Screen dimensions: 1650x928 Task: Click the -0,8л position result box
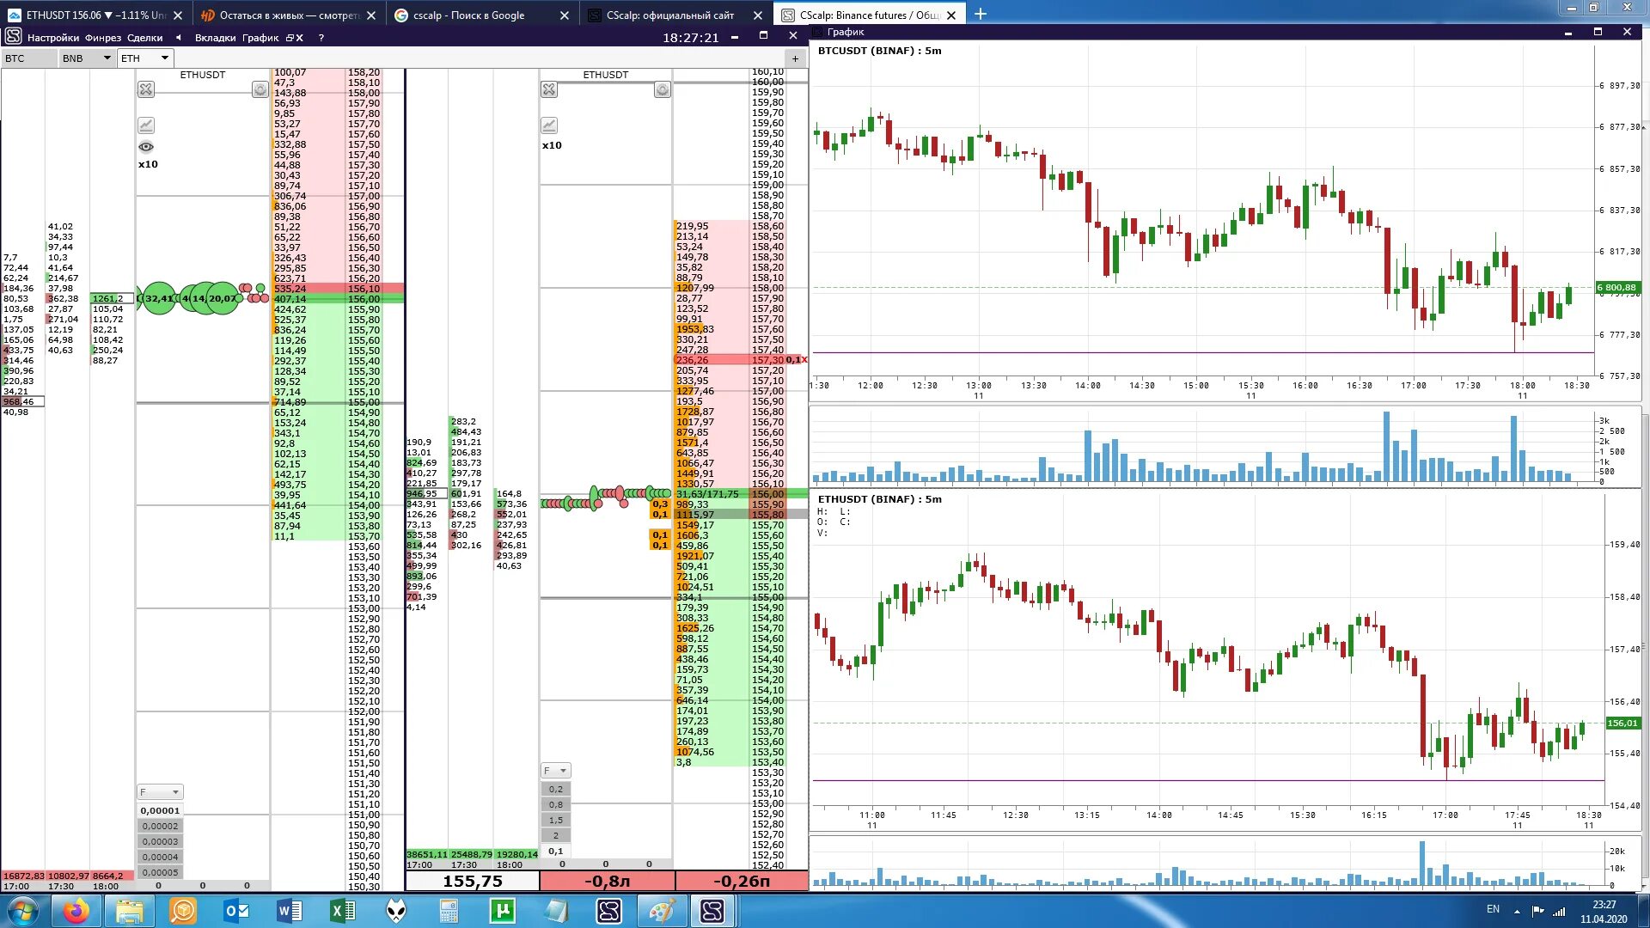click(607, 882)
